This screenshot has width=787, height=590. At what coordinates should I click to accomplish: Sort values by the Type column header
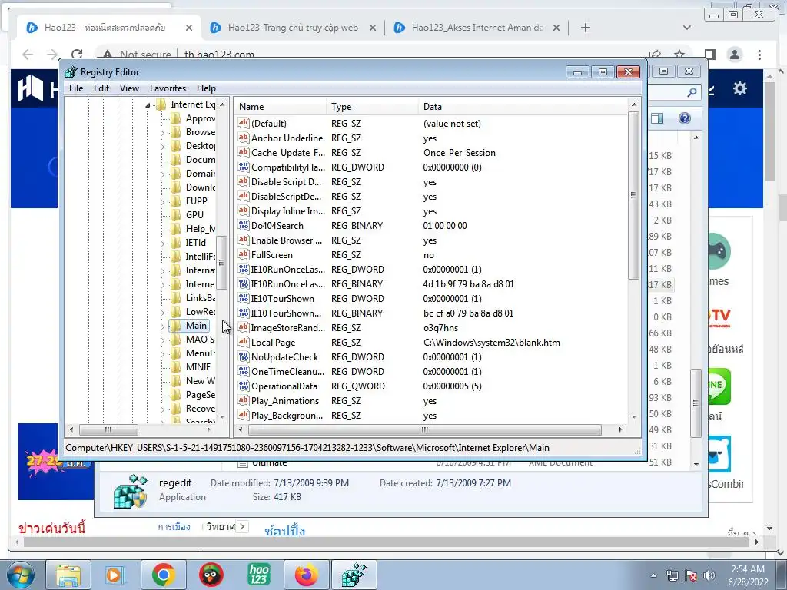click(x=372, y=106)
